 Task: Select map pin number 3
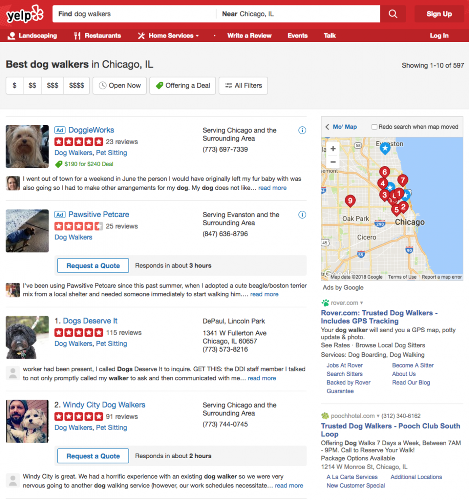pos(384,195)
